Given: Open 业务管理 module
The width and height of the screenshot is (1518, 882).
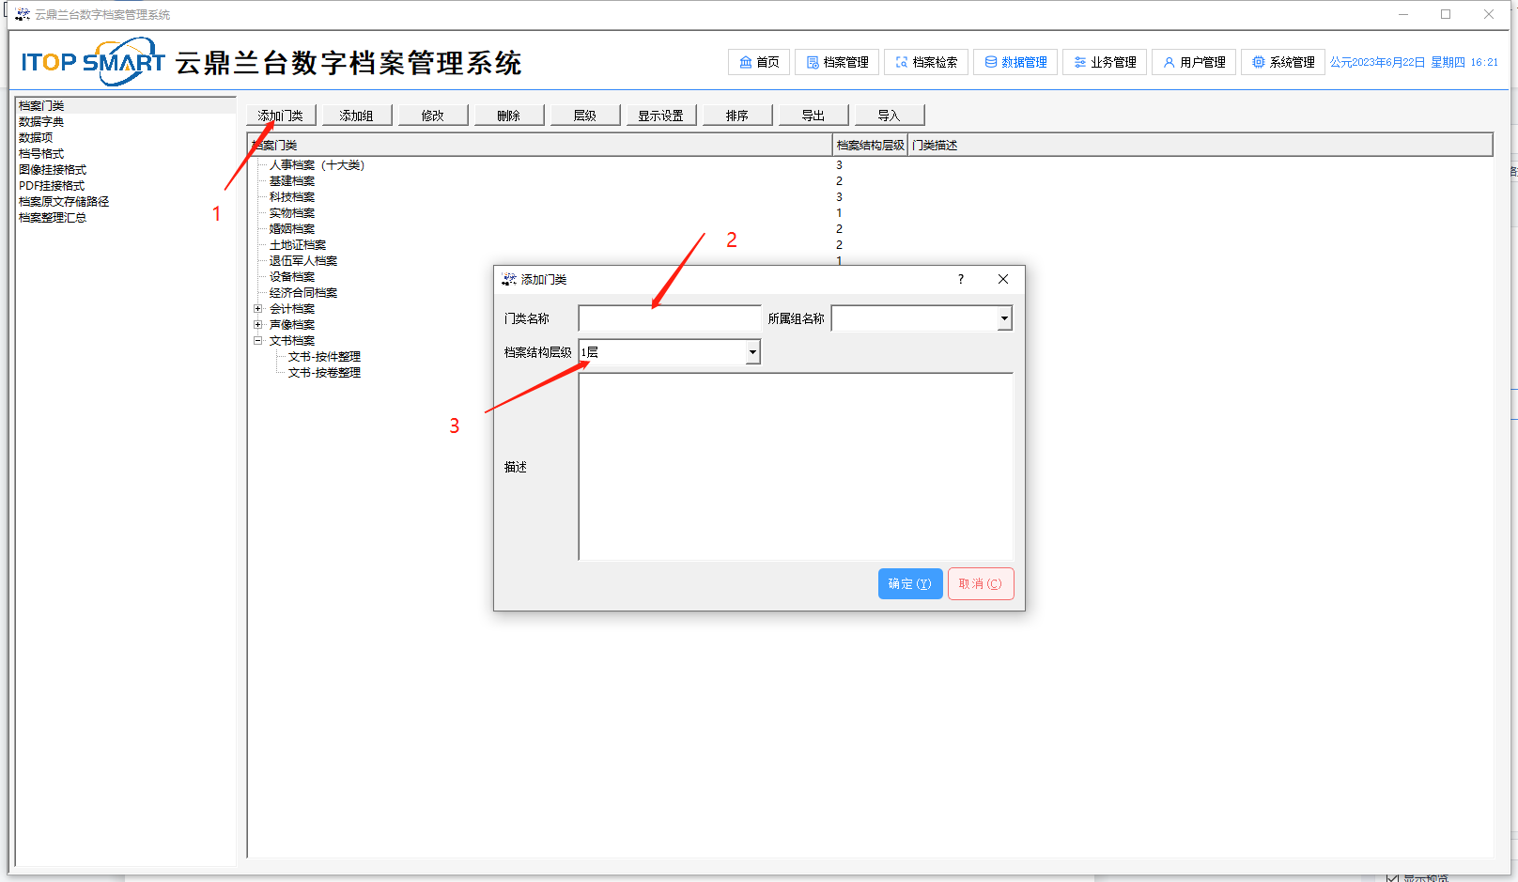Looking at the screenshot, I should [1105, 62].
